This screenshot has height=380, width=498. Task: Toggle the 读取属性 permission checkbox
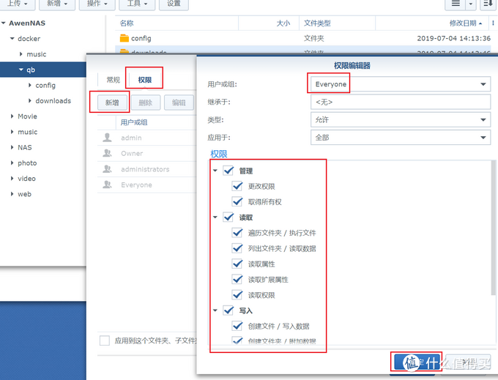[x=237, y=264]
